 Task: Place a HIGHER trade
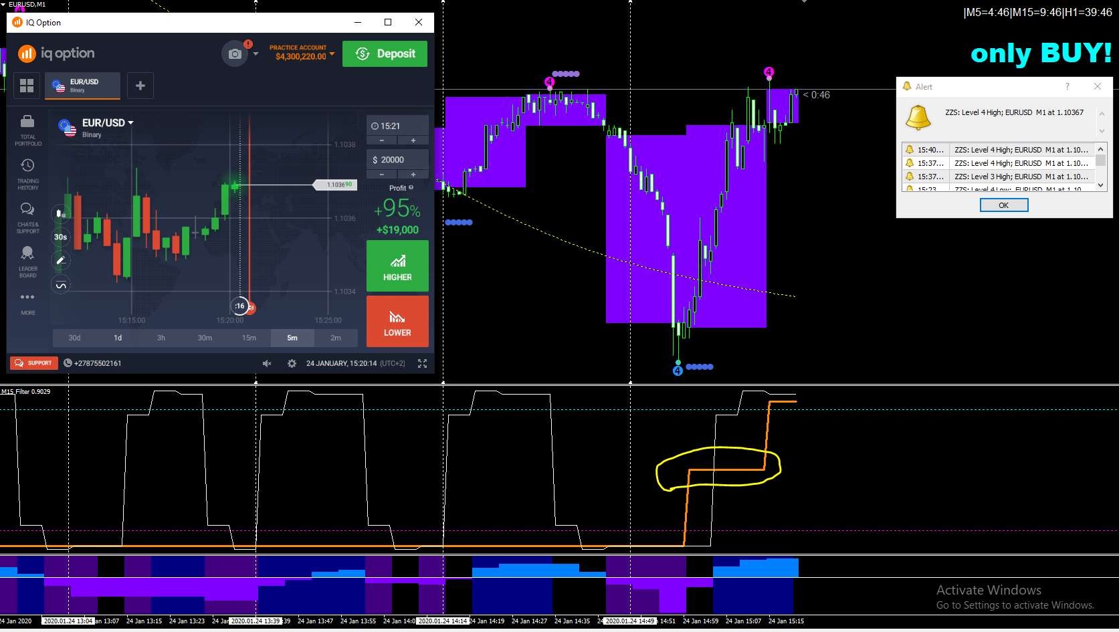click(397, 266)
